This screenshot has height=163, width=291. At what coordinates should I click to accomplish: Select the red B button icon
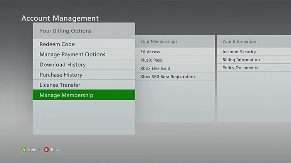pyautogui.click(x=46, y=150)
